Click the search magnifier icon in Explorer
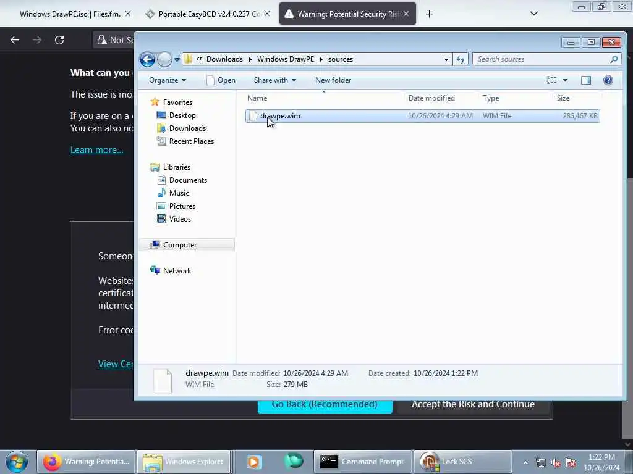Image resolution: width=633 pixels, height=474 pixels. [614, 59]
